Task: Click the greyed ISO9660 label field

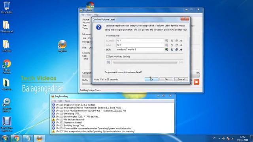Action: point(140,41)
